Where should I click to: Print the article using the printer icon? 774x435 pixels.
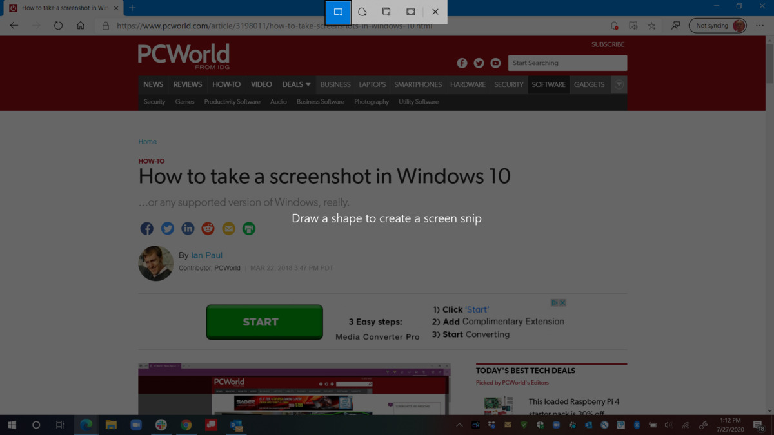pyautogui.click(x=249, y=228)
